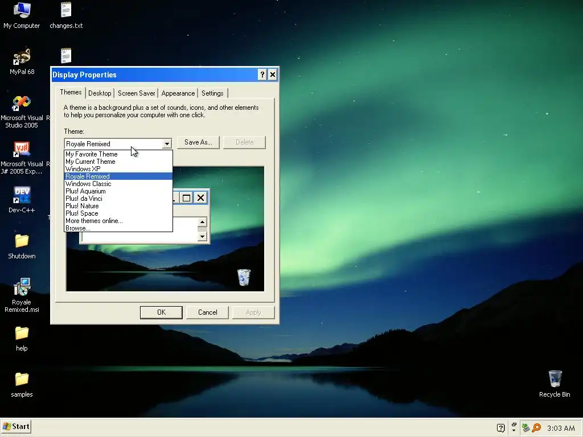
Task: Choose Windows XP theme from the list
Action: pyautogui.click(x=118, y=168)
